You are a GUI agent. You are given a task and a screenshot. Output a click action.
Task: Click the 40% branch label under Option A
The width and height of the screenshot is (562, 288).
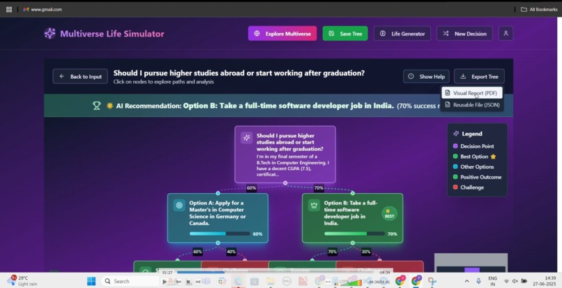(231, 252)
